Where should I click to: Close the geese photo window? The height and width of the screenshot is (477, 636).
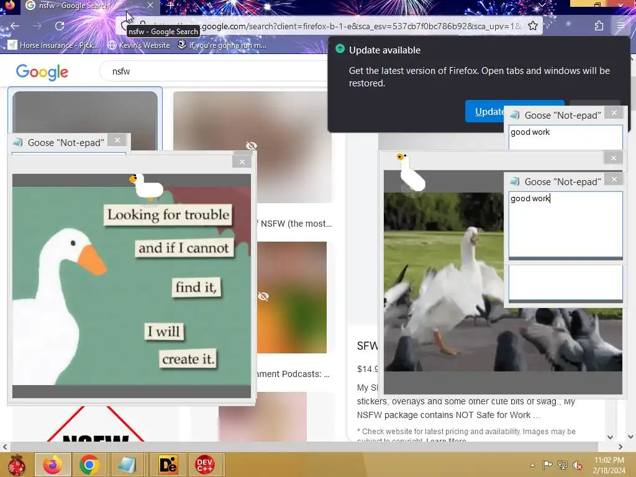coord(613,158)
